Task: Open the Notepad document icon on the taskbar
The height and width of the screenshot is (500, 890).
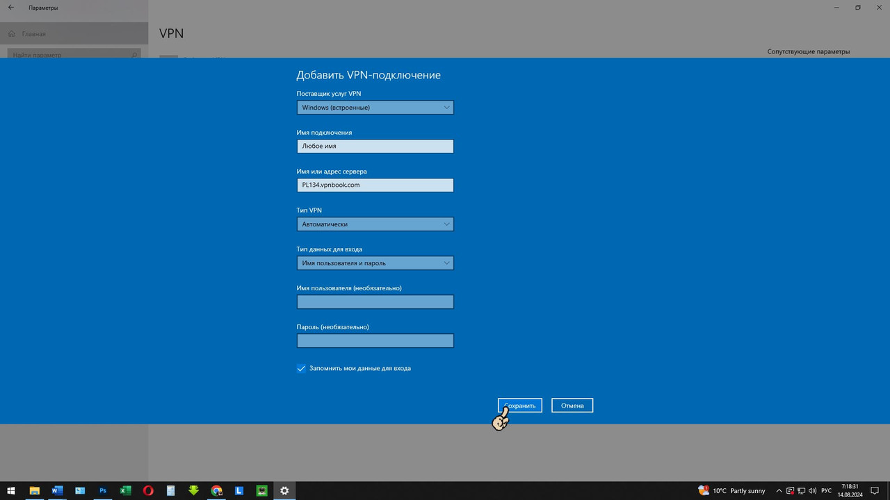Action: coord(171,490)
